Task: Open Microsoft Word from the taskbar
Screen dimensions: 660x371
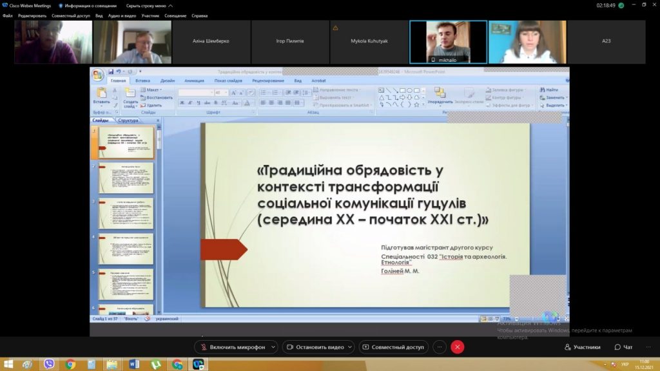Action: pyautogui.click(x=134, y=364)
